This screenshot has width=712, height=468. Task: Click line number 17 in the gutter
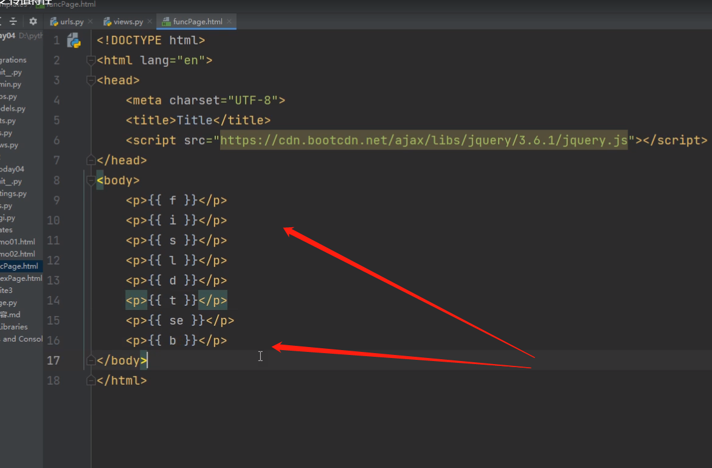pyautogui.click(x=53, y=360)
